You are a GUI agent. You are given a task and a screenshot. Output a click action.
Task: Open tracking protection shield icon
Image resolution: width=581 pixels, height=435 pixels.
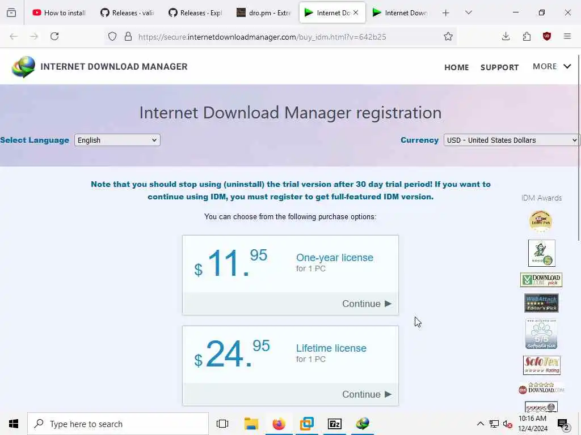(112, 37)
